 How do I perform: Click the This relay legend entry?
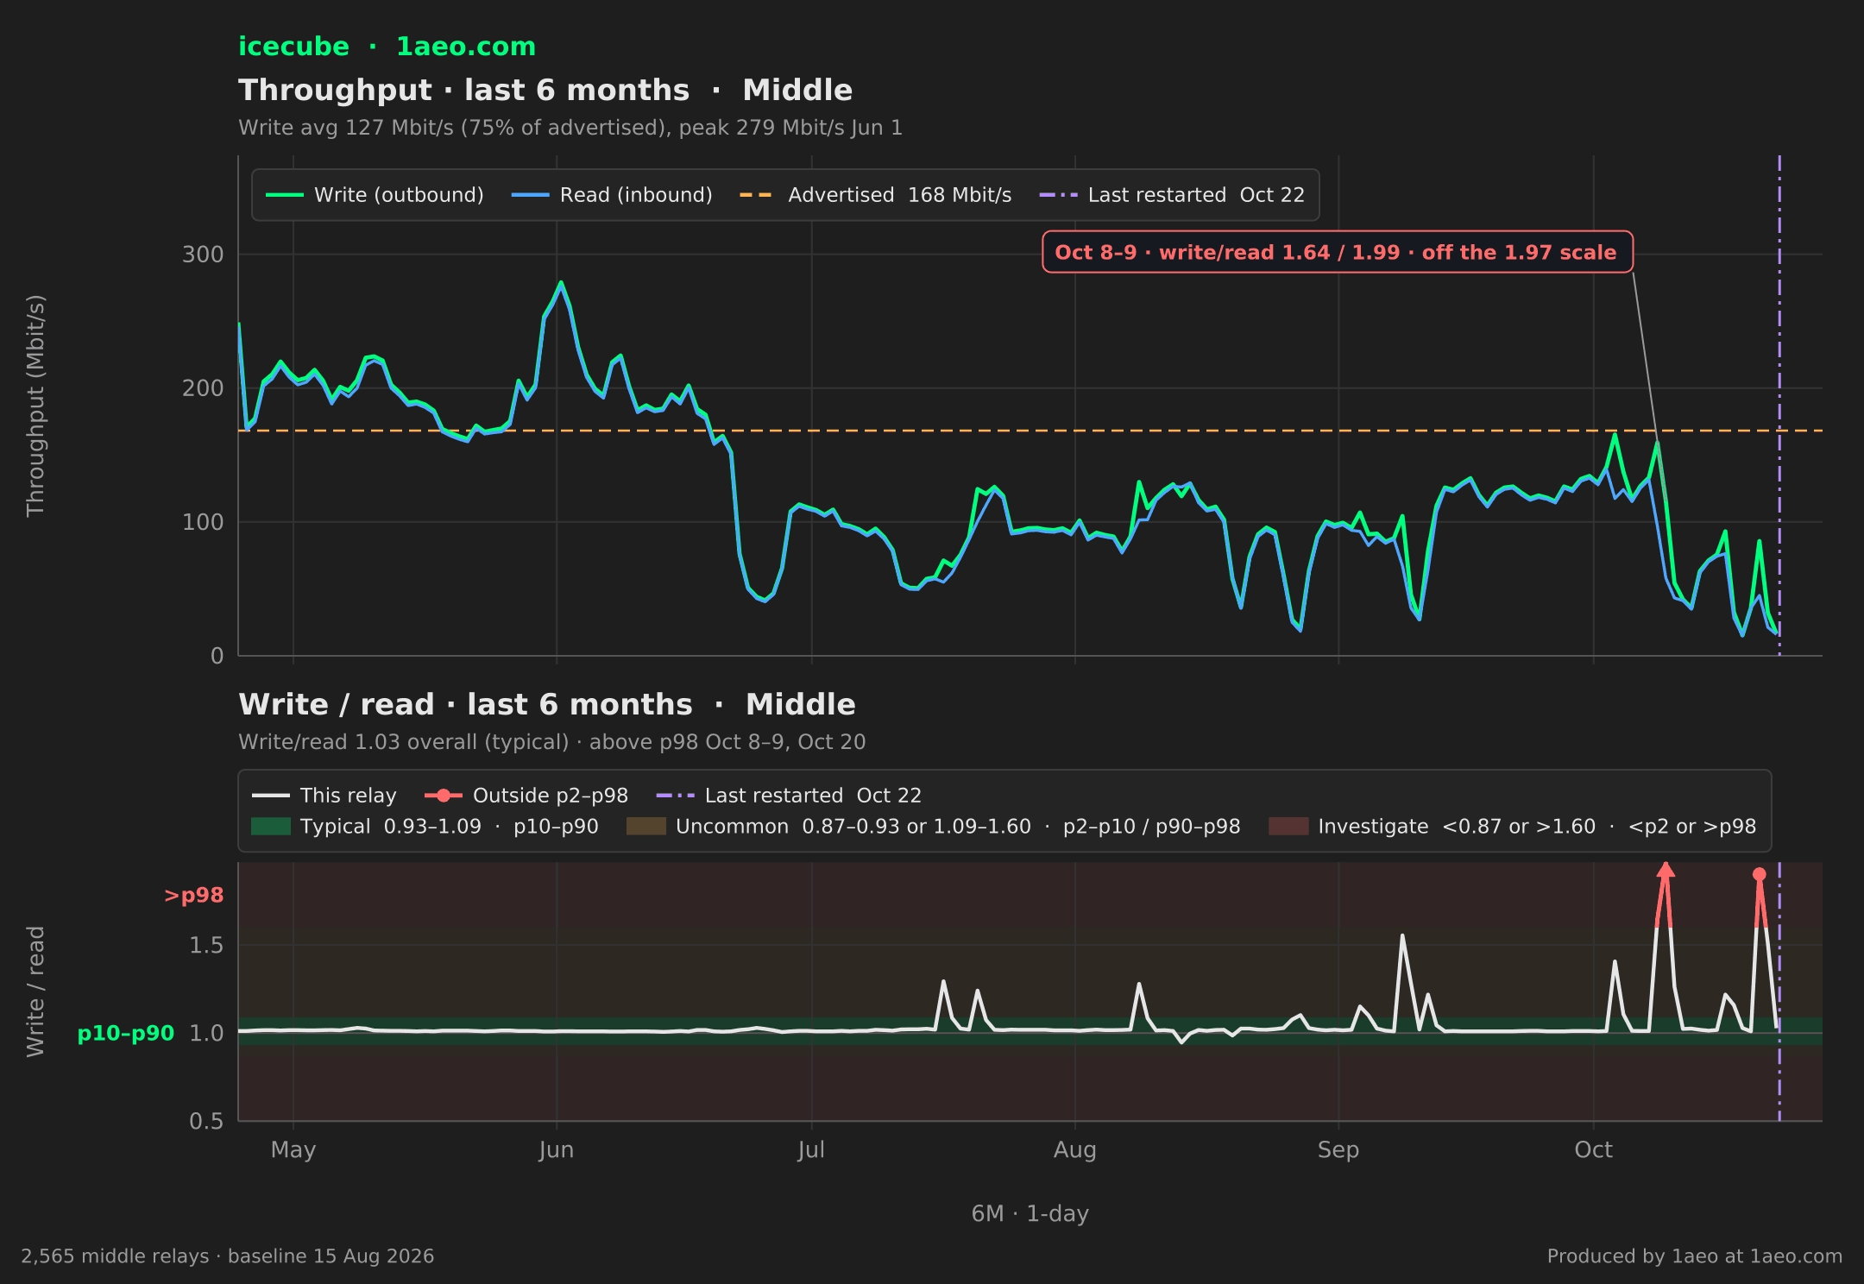[324, 796]
